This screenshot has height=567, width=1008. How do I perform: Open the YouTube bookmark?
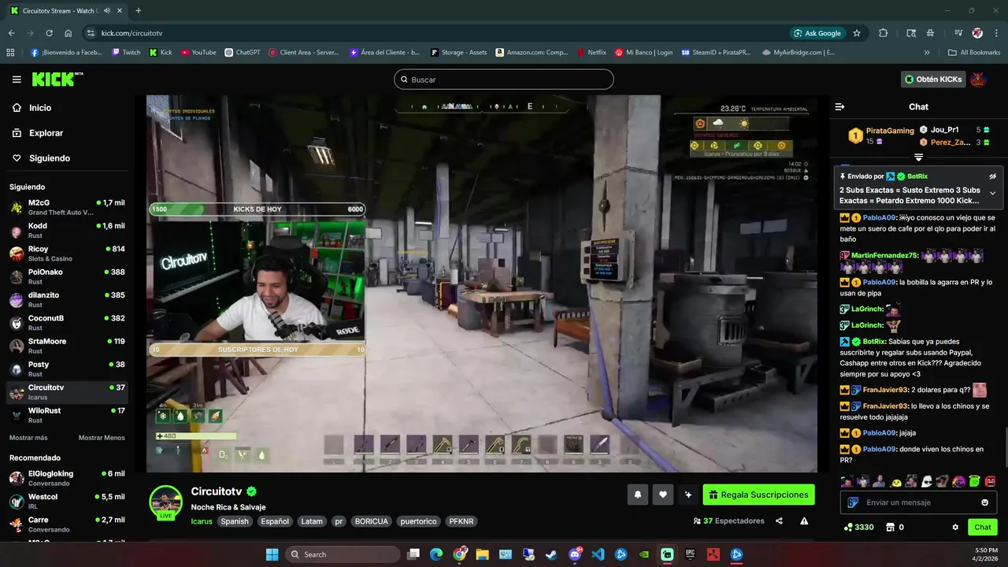[x=198, y=53]
